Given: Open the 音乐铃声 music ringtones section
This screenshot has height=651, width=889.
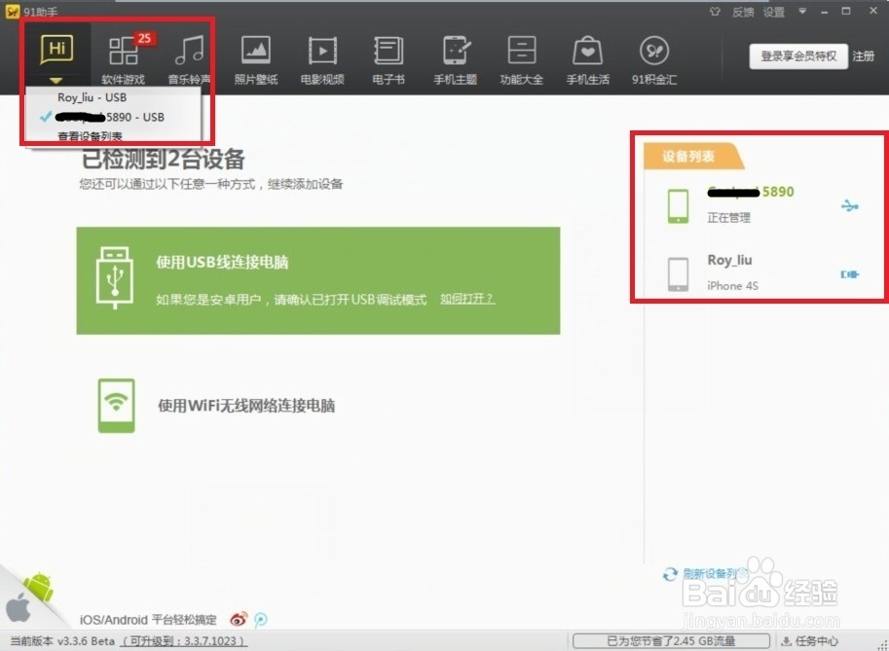Looking at the screenshot, I should tap(189, 59).
